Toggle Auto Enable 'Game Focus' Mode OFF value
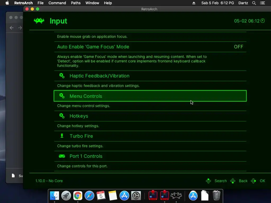The width and height of the screenshot is (271, 203). pyautogui.click(x=238, y=47)
